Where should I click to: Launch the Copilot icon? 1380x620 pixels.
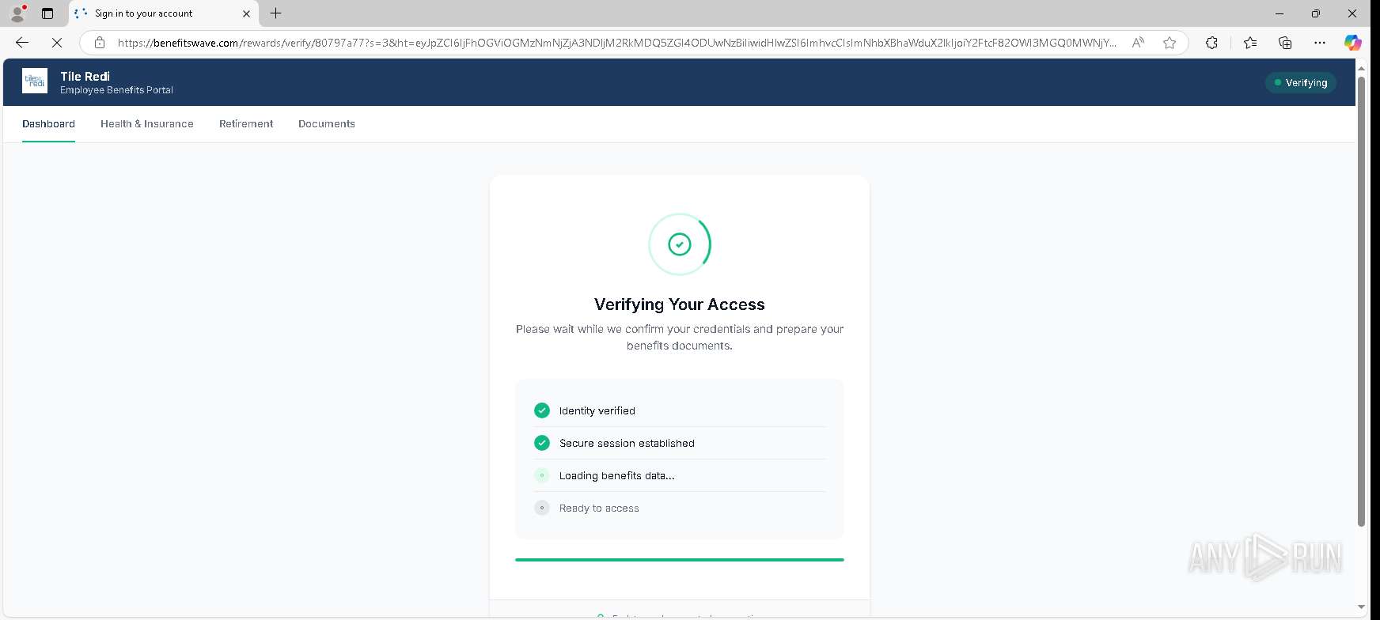click(1353, 43)
